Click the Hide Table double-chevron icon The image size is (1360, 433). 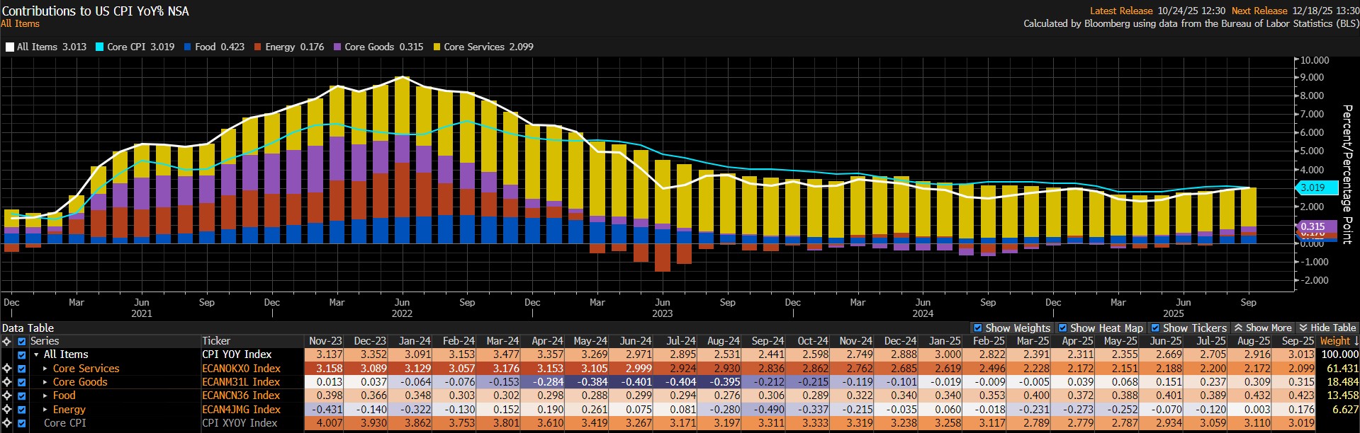(1303, 328)
